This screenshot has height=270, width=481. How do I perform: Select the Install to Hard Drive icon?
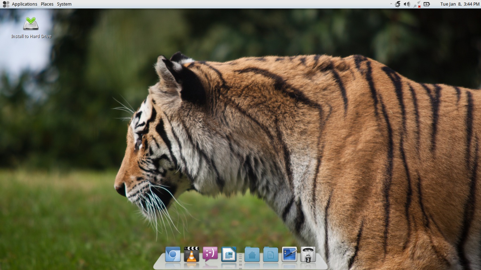point(31,24)
